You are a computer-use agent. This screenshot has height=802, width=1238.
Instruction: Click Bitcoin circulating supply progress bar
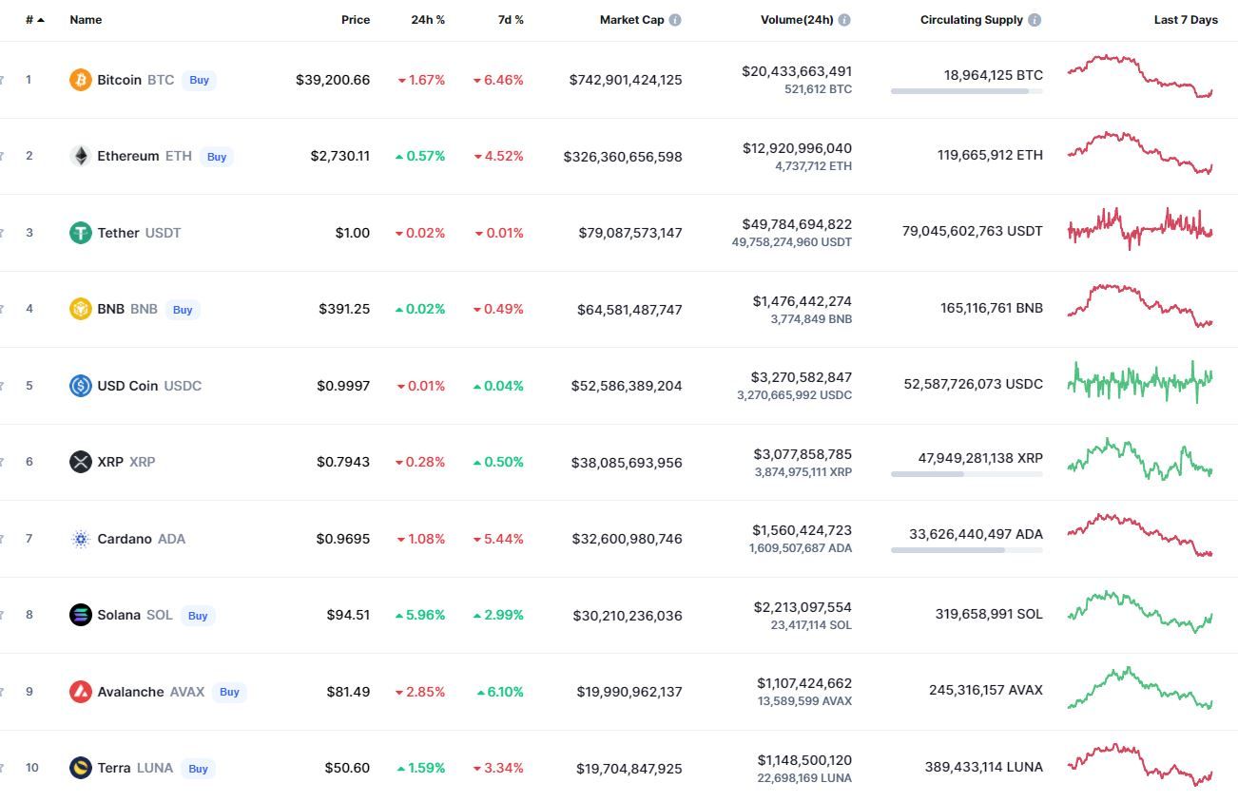967,91
